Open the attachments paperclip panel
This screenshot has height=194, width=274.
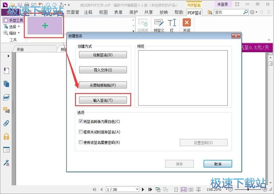click(7, 123)
